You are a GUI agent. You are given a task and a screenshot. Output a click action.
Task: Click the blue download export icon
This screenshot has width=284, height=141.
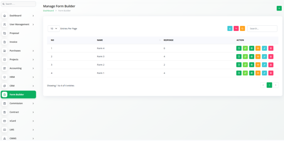[230, 29]
